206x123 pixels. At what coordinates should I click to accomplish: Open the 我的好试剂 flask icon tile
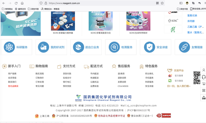pyautogui.click(x=51, y=47)
